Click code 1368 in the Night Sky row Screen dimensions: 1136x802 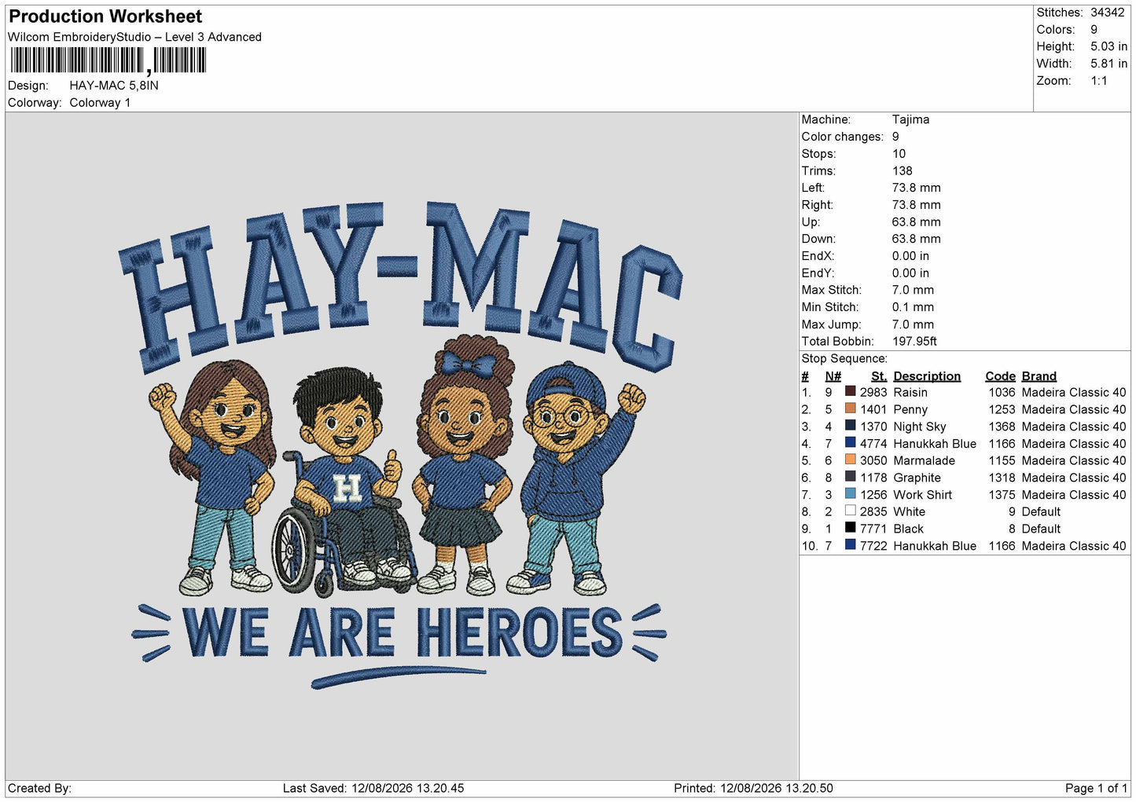point(1002,427)
